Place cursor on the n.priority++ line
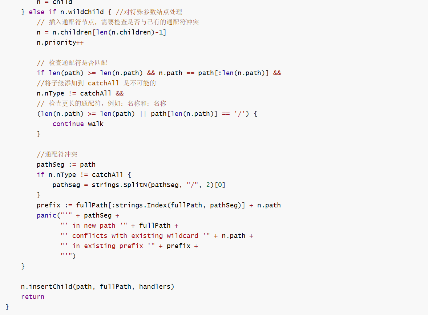The image size is (428, 316). 60,42
